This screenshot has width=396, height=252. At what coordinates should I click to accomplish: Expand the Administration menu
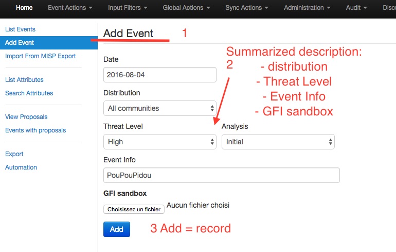tap(307, 8)
